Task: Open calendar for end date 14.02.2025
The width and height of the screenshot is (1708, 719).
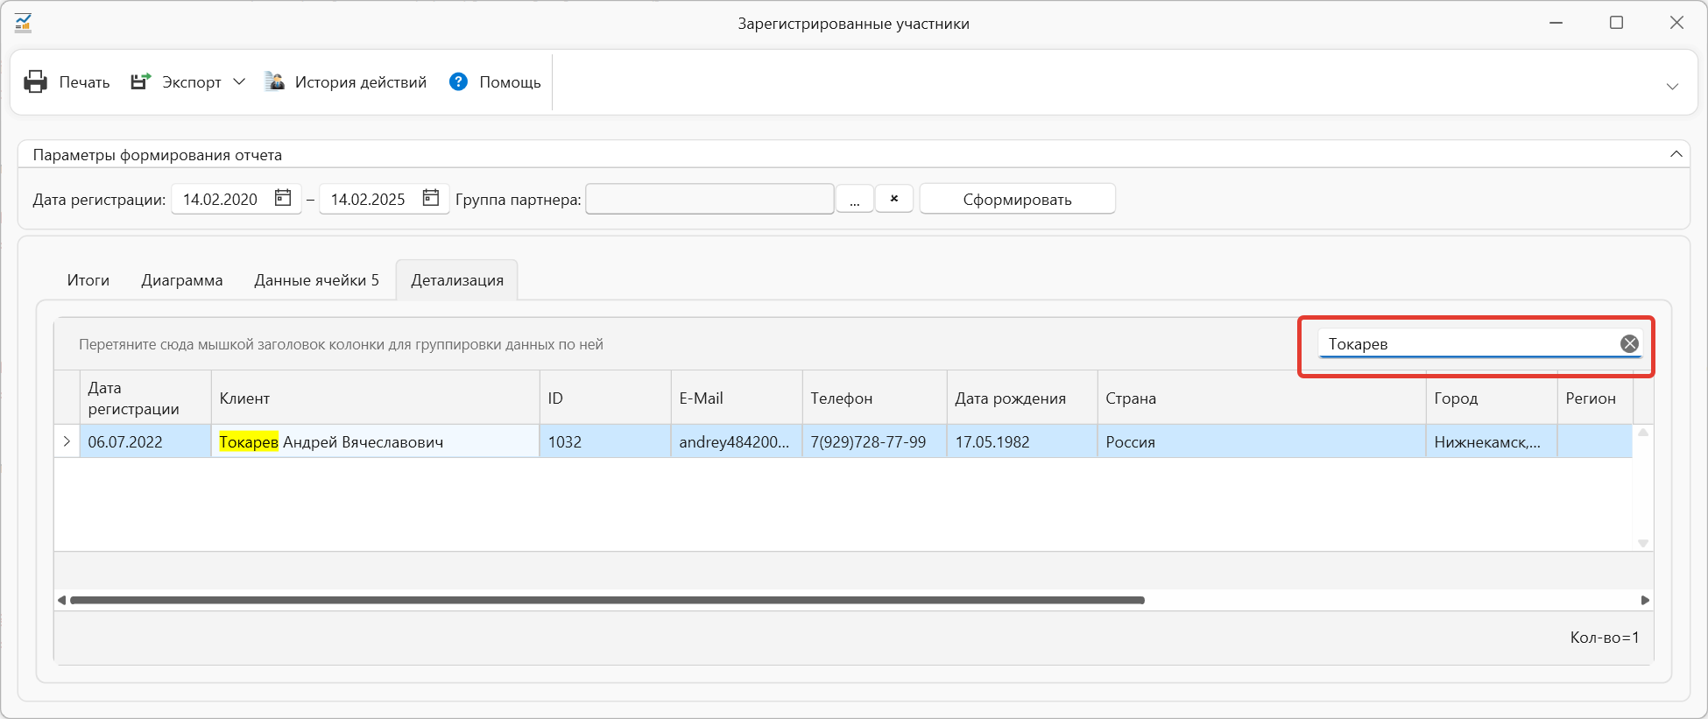Action: [x=431, y=198]
